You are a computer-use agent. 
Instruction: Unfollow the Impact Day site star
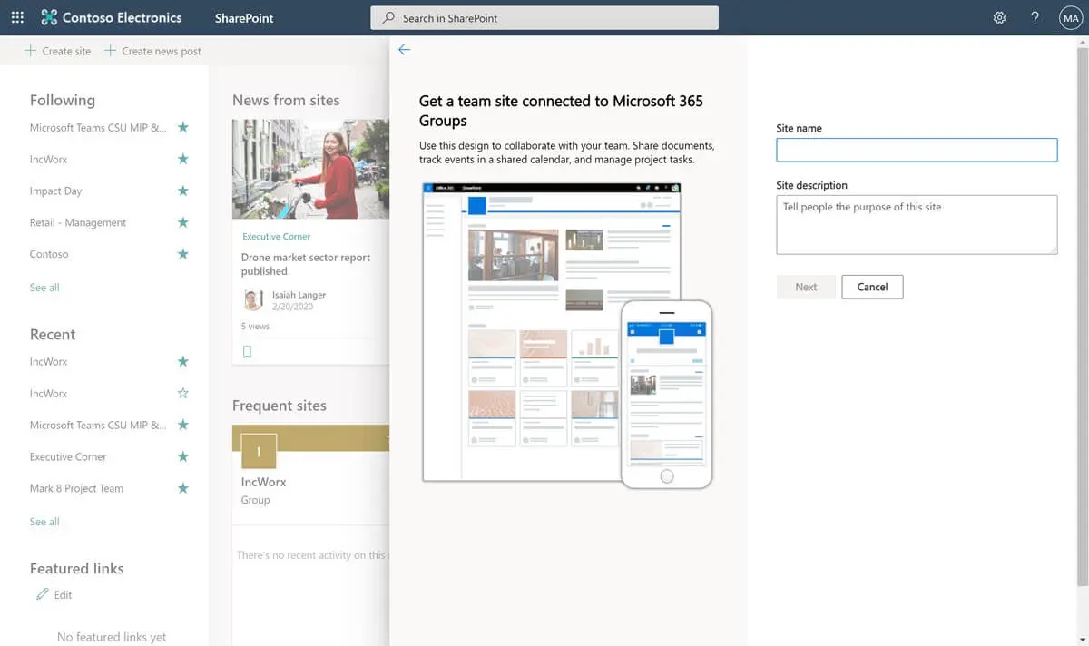(x=182, y=191)
